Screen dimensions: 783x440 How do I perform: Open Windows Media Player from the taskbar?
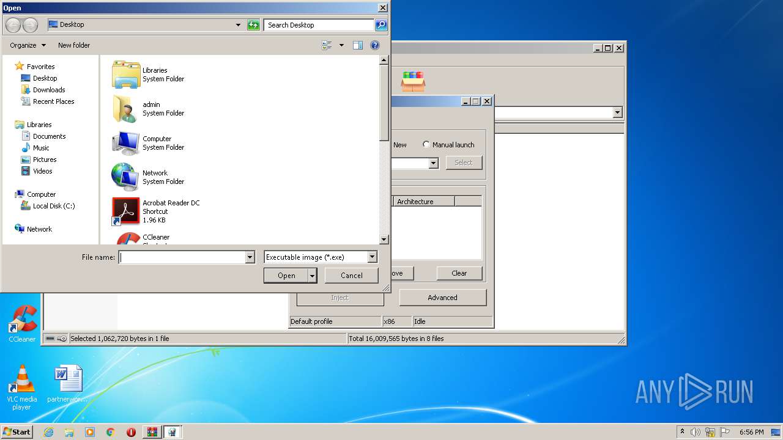90,432
